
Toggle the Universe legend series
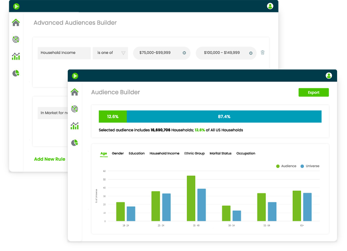click(310, 166)
